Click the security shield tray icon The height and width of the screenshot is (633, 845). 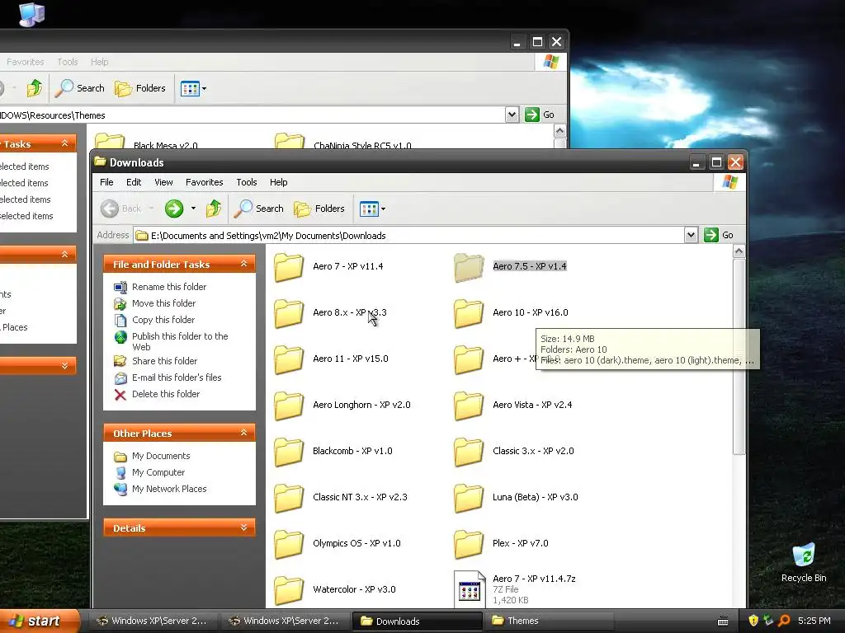753,621
